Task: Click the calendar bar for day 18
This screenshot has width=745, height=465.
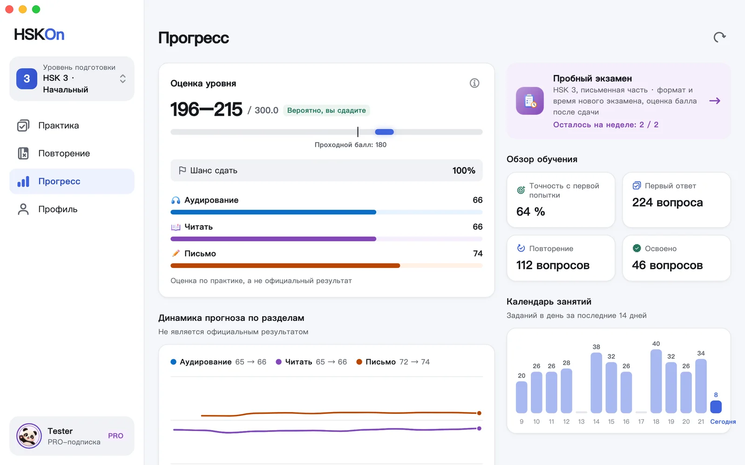Action: pyautogui.click(x=656, y=381)
